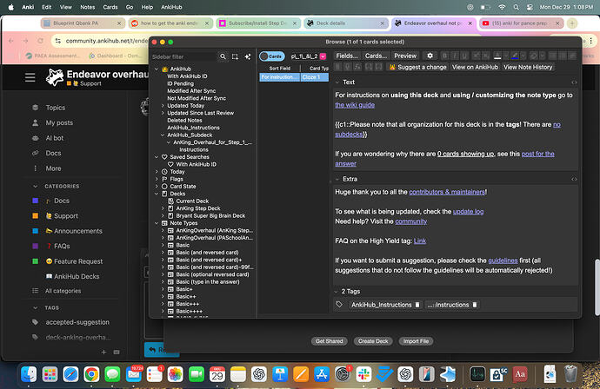Toggle italic formatting in editor toolbar

[x=455, y=56]
